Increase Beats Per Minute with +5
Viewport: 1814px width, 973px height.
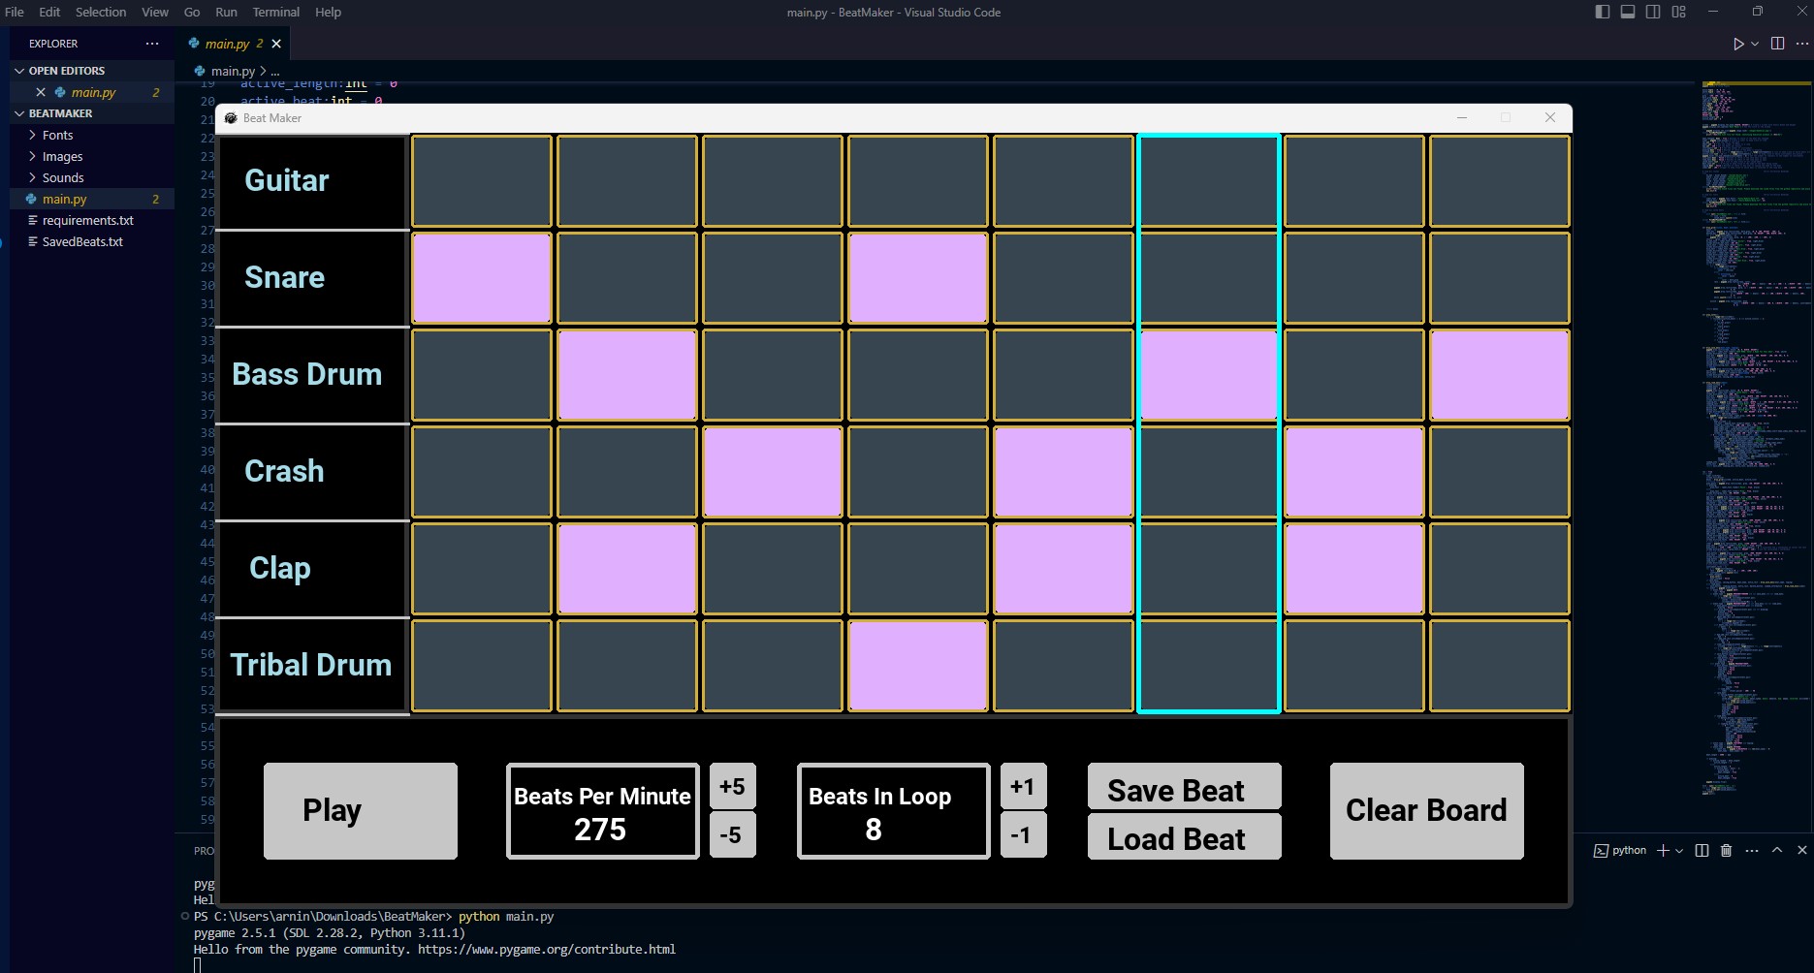732,787
